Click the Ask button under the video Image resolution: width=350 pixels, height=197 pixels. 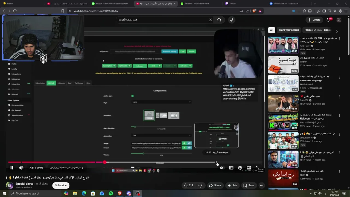click(232, 185)
